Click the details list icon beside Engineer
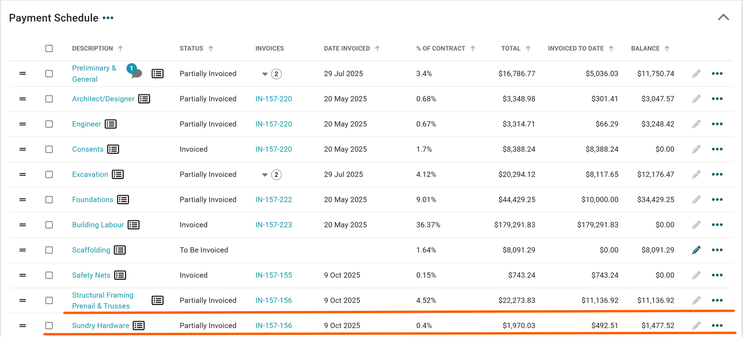Image resolution: width=743 pixels, height=337 pixels. click(x=111, y=124)
